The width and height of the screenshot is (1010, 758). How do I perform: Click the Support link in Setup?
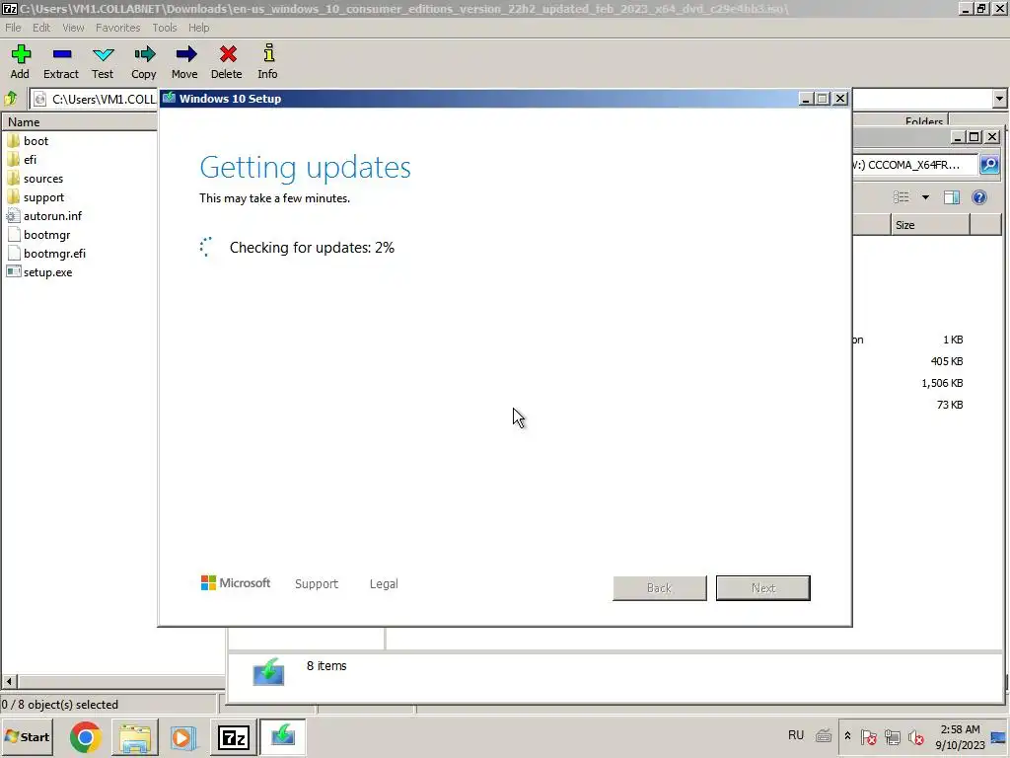[x=317, y=584]
